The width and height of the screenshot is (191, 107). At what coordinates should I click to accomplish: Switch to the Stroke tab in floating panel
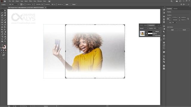point(141,25)
